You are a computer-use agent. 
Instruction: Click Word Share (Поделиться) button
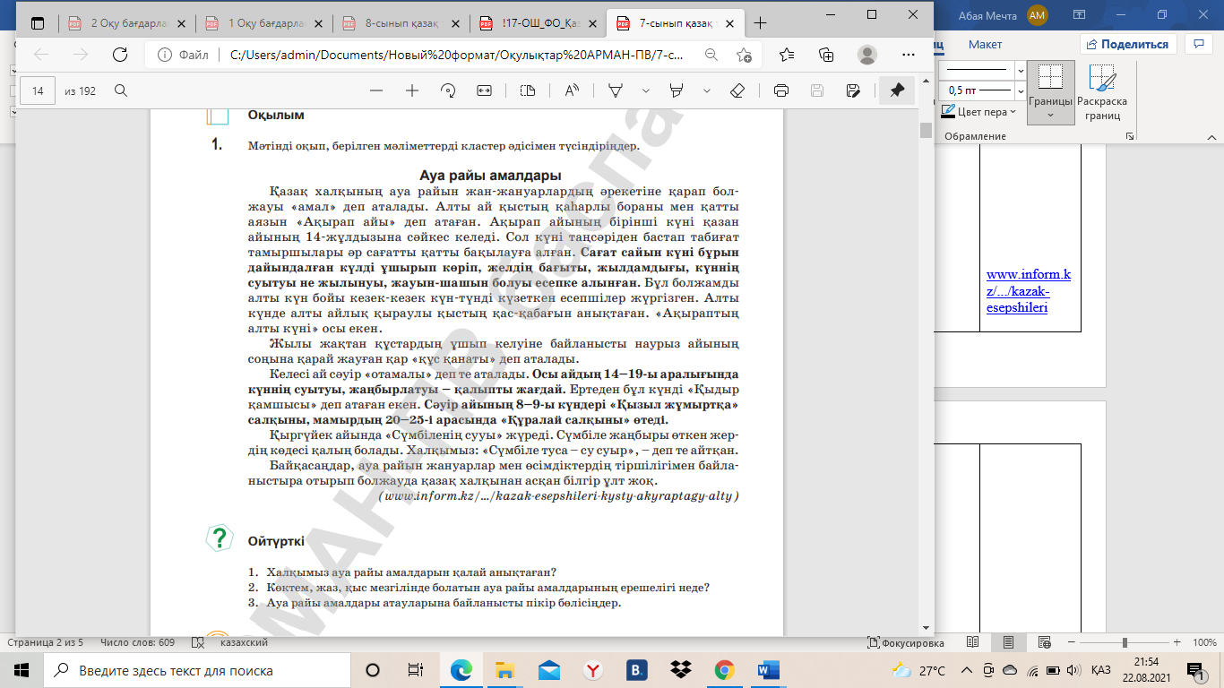(1127, 44)
